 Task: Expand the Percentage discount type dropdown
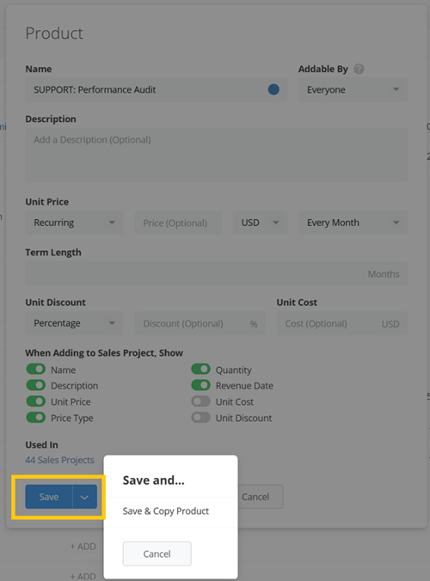pos(74,323)
